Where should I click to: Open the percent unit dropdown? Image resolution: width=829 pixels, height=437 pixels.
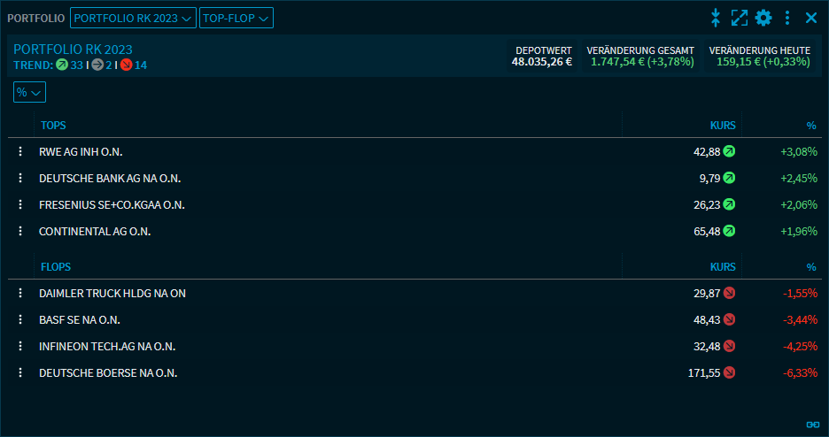click(x=29, y=92)
